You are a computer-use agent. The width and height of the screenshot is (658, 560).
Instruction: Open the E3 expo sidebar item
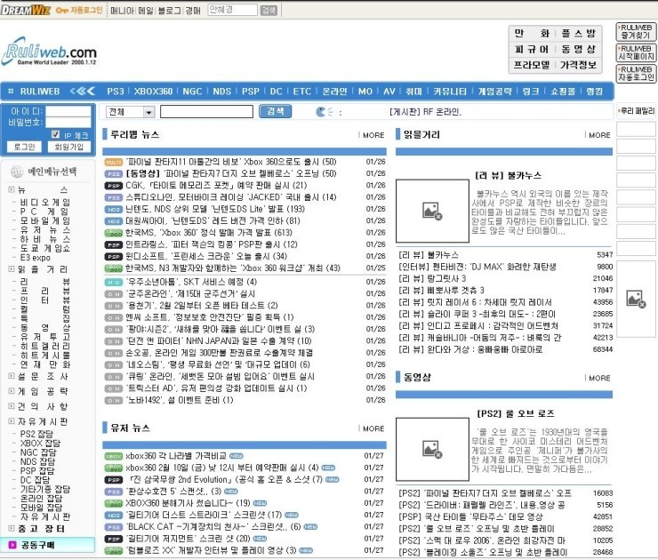tap(36, 258)
